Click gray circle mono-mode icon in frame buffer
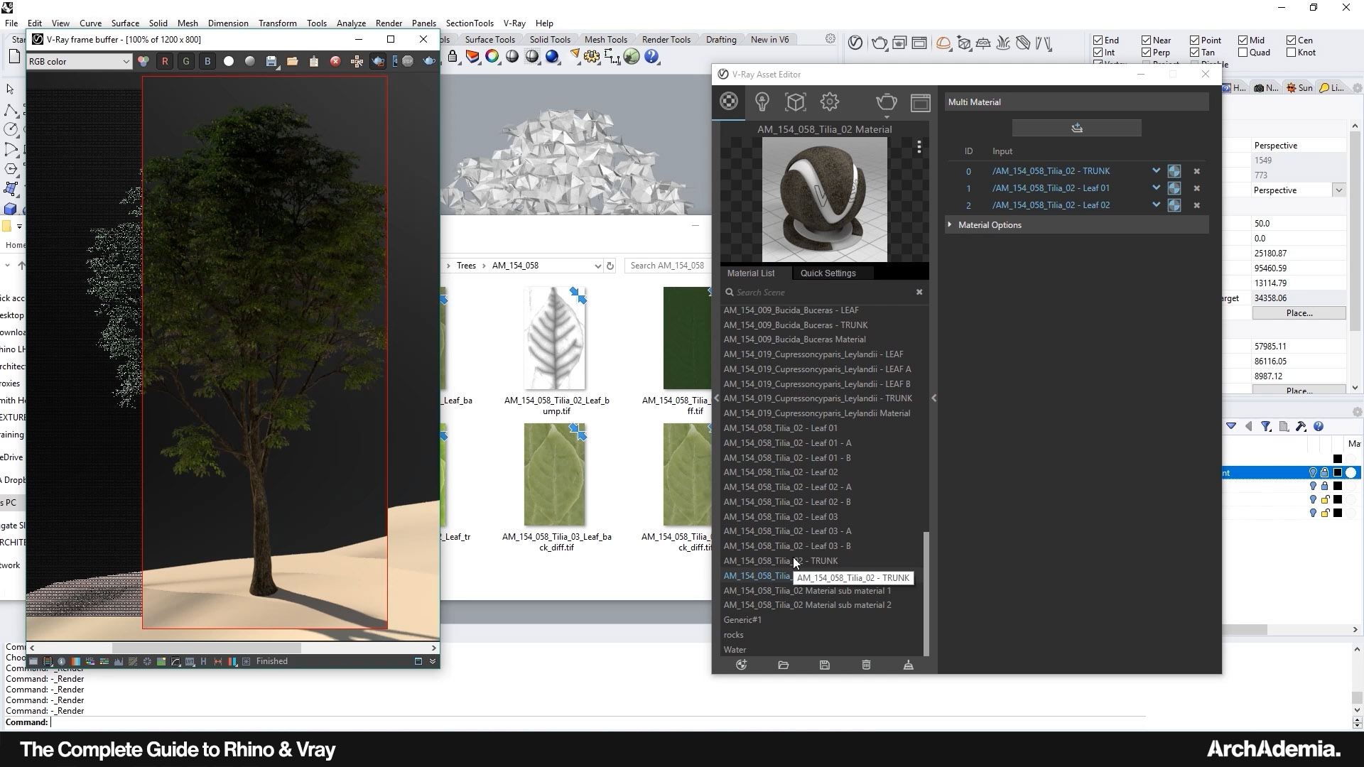This screenshot has width=1364, height=767. [x=250, y=62]
